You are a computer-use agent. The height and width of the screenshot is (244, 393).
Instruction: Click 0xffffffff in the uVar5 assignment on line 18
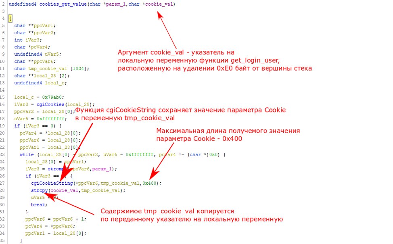[x=50, y=119]
